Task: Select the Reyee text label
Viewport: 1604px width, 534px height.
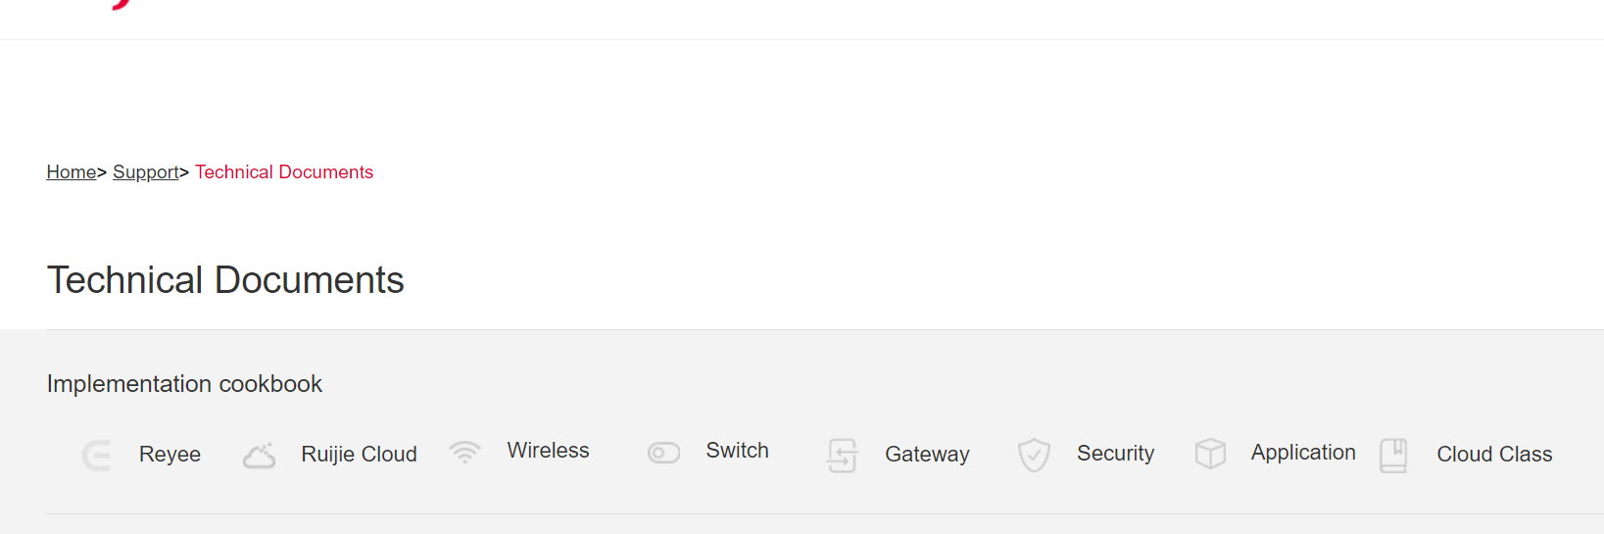Action: click(x=170, y=455)
